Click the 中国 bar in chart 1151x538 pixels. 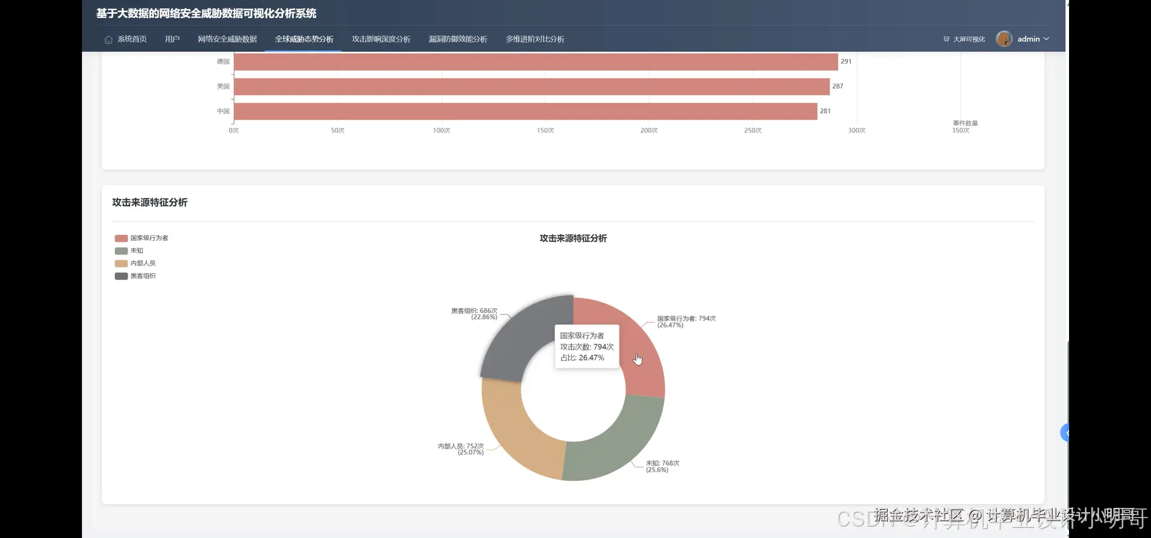coord(525,111)
